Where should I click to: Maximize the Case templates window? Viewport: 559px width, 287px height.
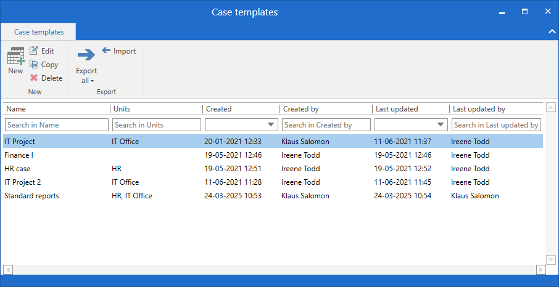point(524,11)
